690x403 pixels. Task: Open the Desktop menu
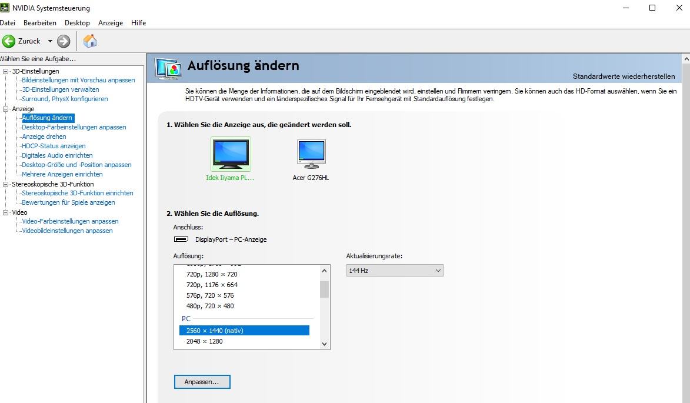tap(77, 23)
